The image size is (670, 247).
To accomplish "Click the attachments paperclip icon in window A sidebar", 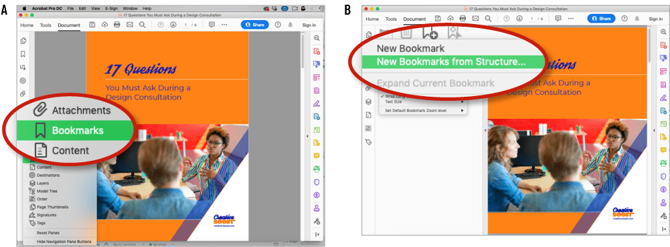I will 23,93.
